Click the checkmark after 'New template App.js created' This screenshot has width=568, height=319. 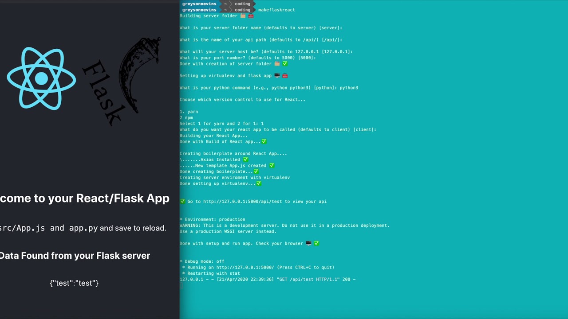272,166
